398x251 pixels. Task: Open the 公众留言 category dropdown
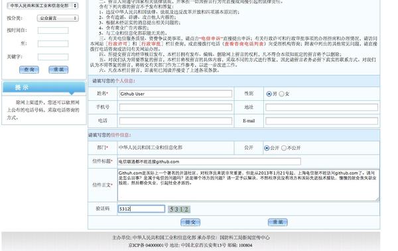point(58,18)
